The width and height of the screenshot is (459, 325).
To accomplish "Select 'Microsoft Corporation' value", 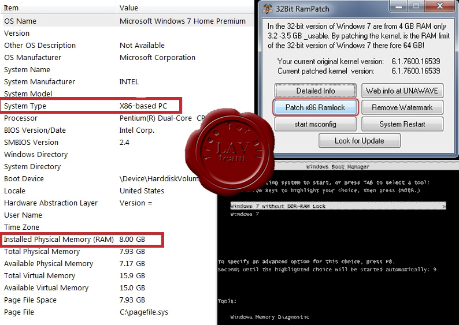I will [157, 57].
